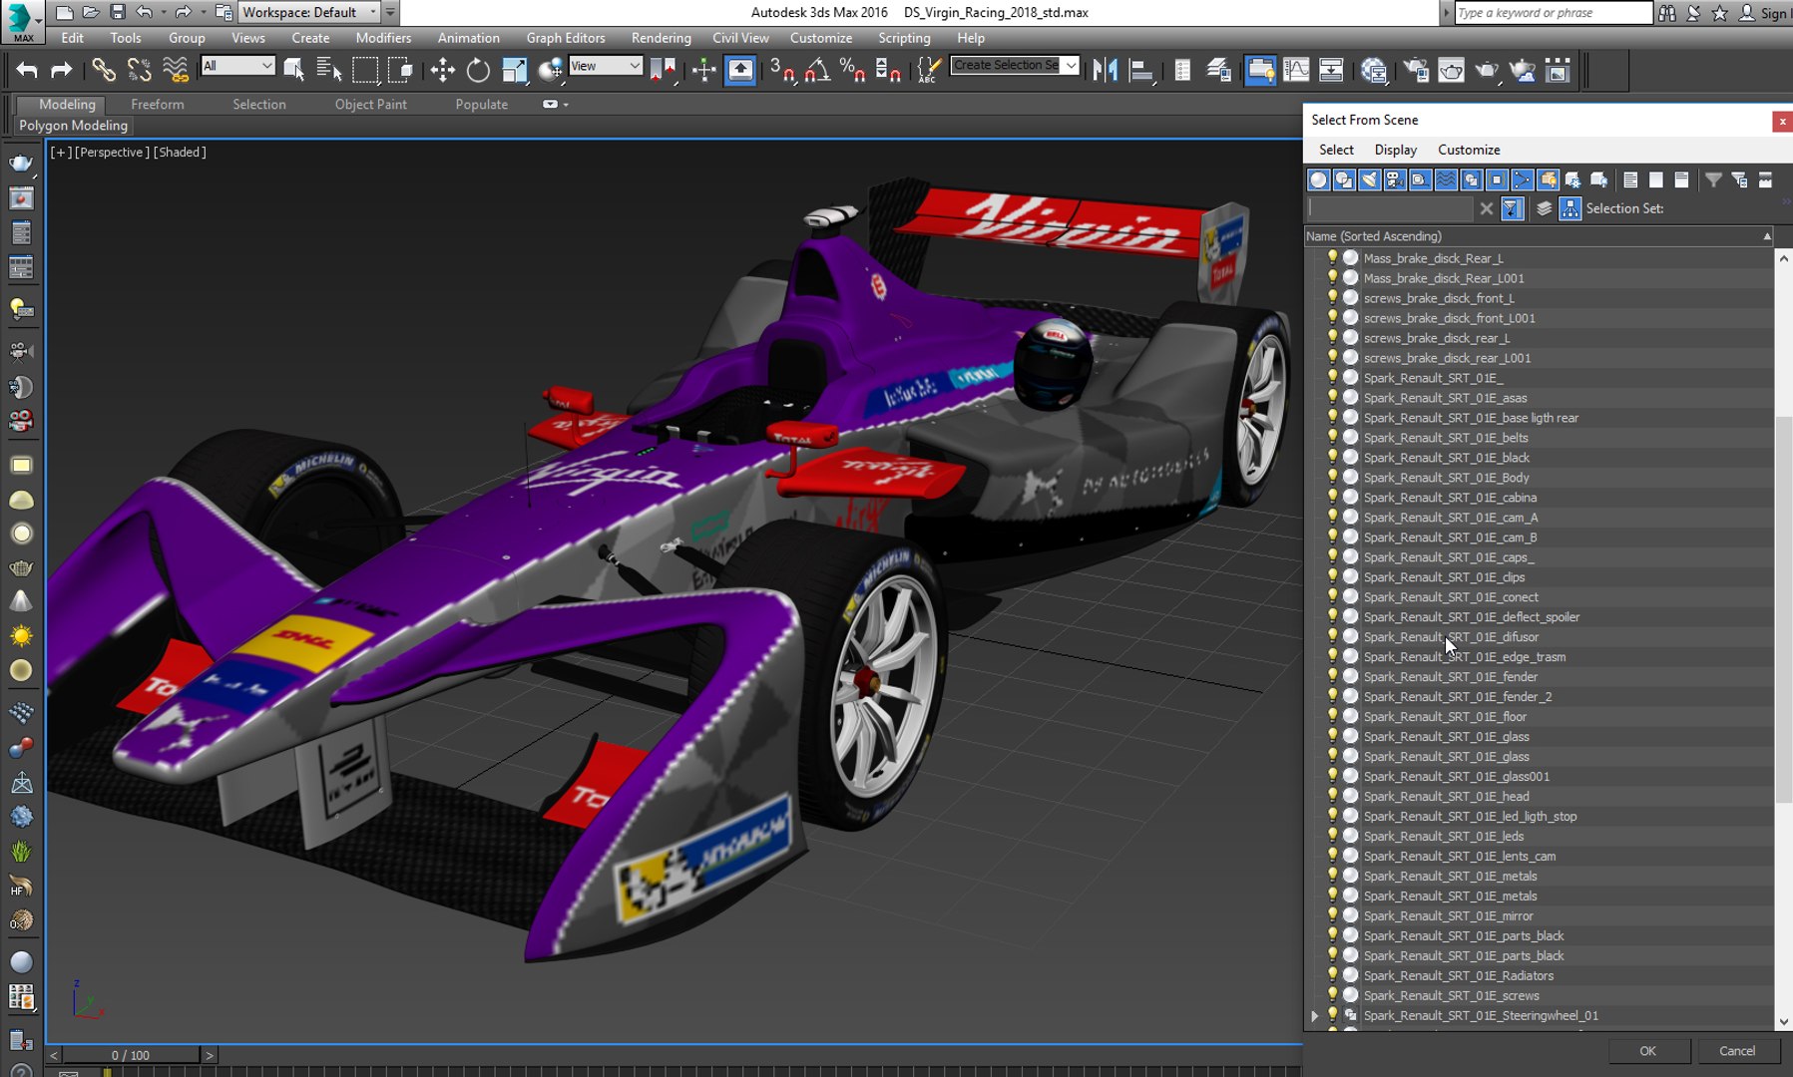1793x1077 pixels.
Task: Toggle visibility bulb of Spark_Renault_SRT_01E_Body
Action: (1332, 477)
